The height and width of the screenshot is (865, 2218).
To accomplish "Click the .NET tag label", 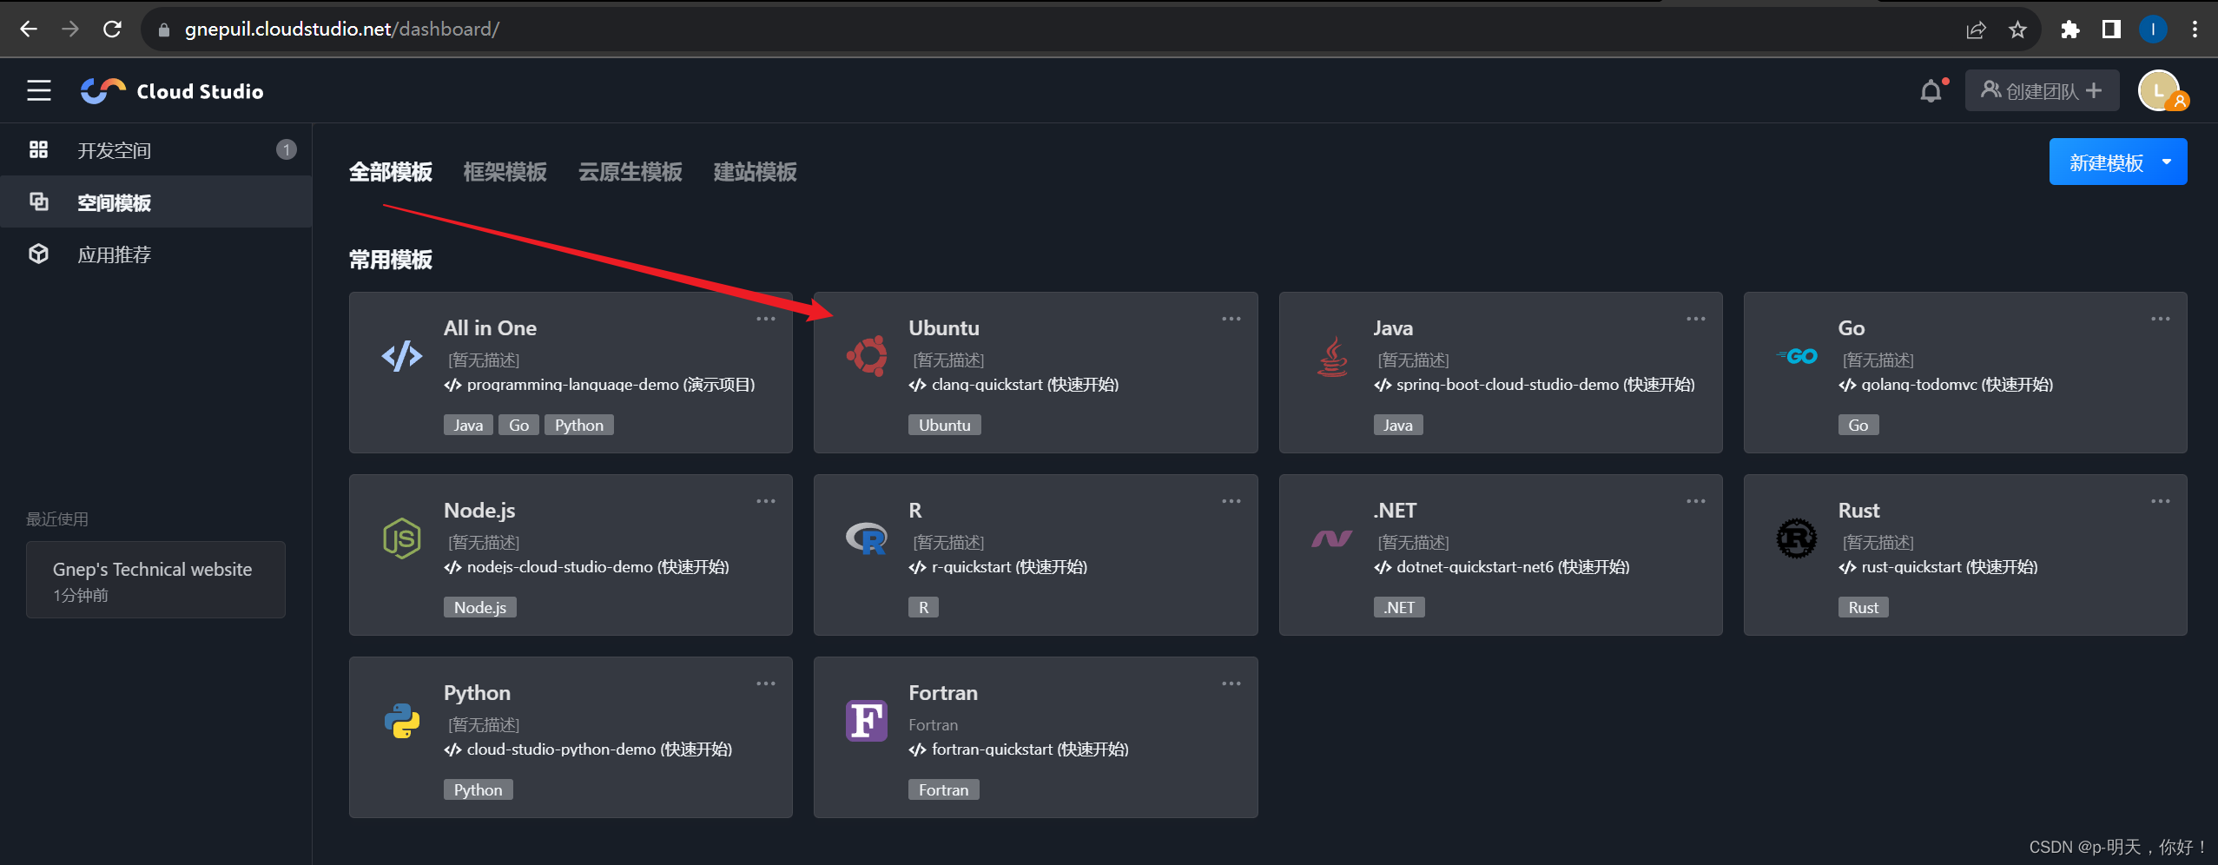I will pos(1399,607).
